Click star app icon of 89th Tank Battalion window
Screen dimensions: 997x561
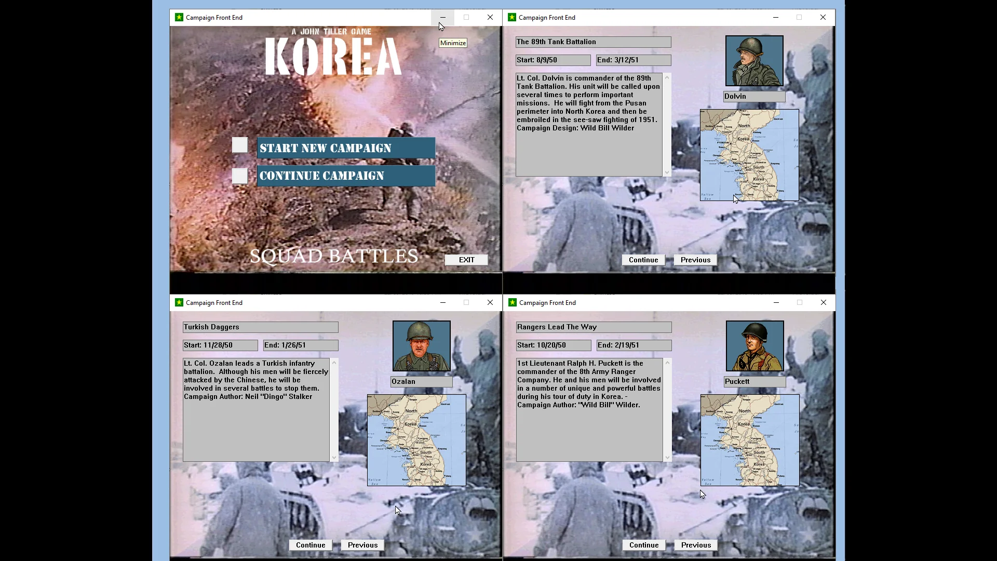512,17
